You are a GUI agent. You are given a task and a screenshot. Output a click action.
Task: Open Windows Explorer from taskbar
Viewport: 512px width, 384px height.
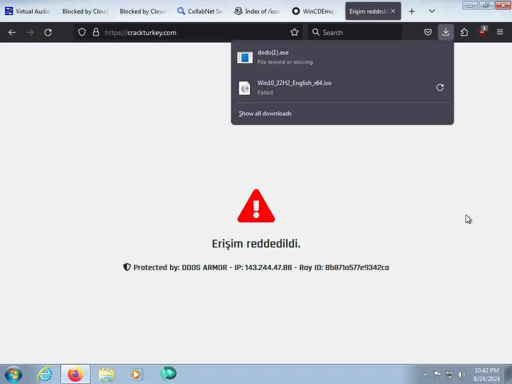106,374
